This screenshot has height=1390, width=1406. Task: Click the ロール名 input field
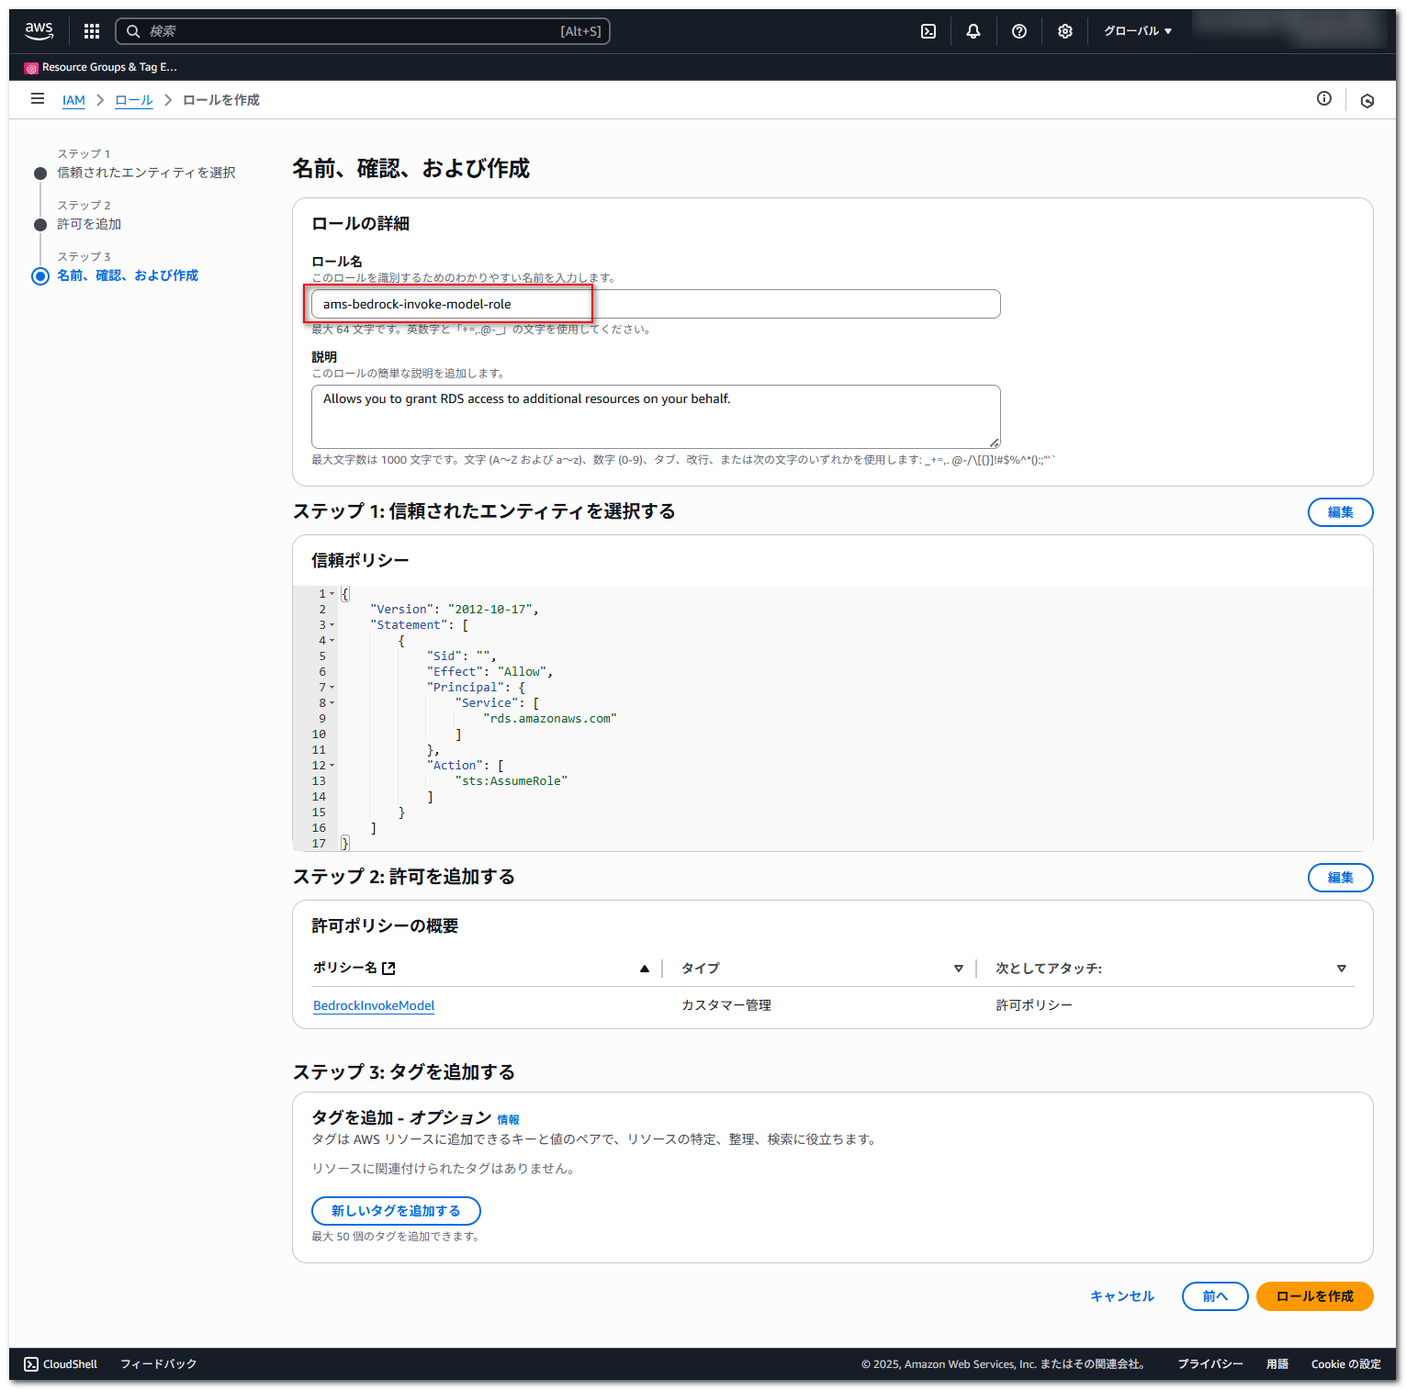656,304
